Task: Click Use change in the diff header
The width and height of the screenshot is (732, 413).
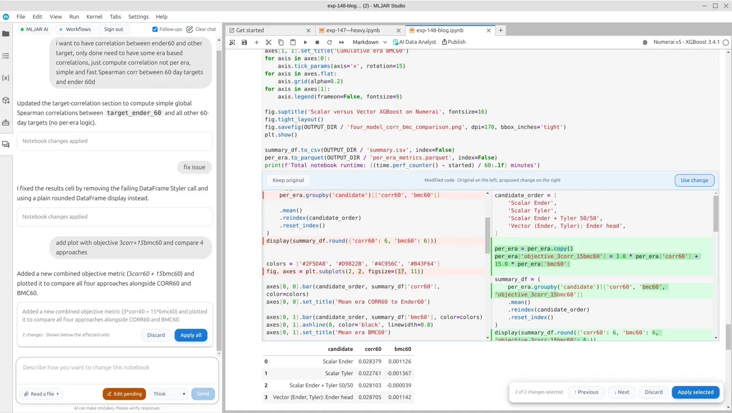Action: tap(694, 180)
